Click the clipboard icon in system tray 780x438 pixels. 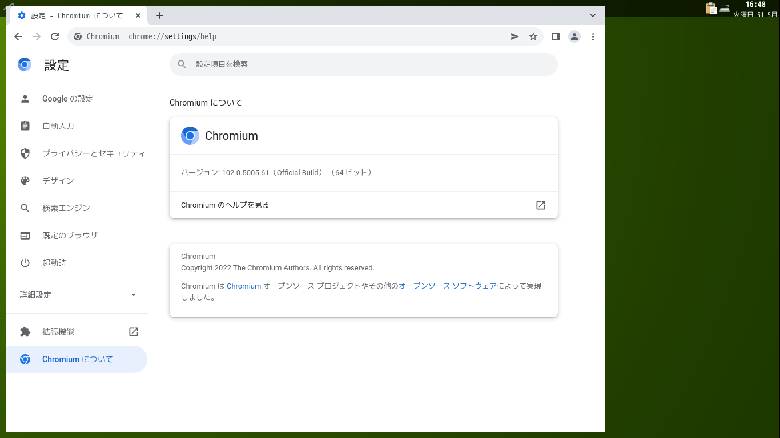point(711,8)
